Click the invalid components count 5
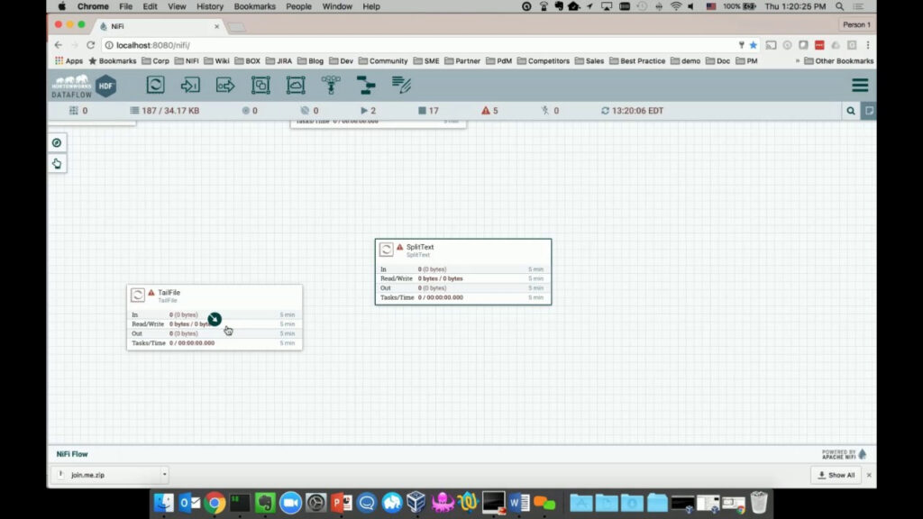The image size is (923, 519). (489, 111)
